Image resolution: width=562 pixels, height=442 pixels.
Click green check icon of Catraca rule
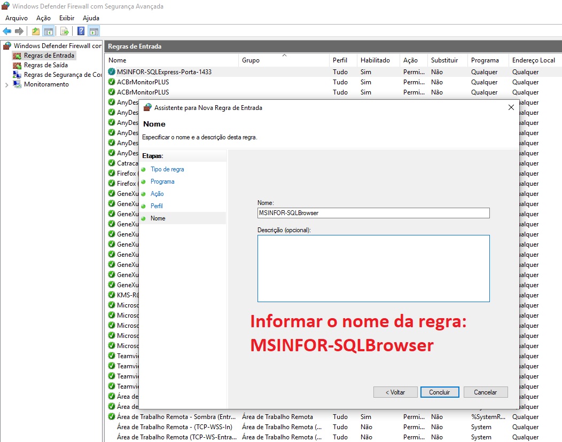click(112, 163)
